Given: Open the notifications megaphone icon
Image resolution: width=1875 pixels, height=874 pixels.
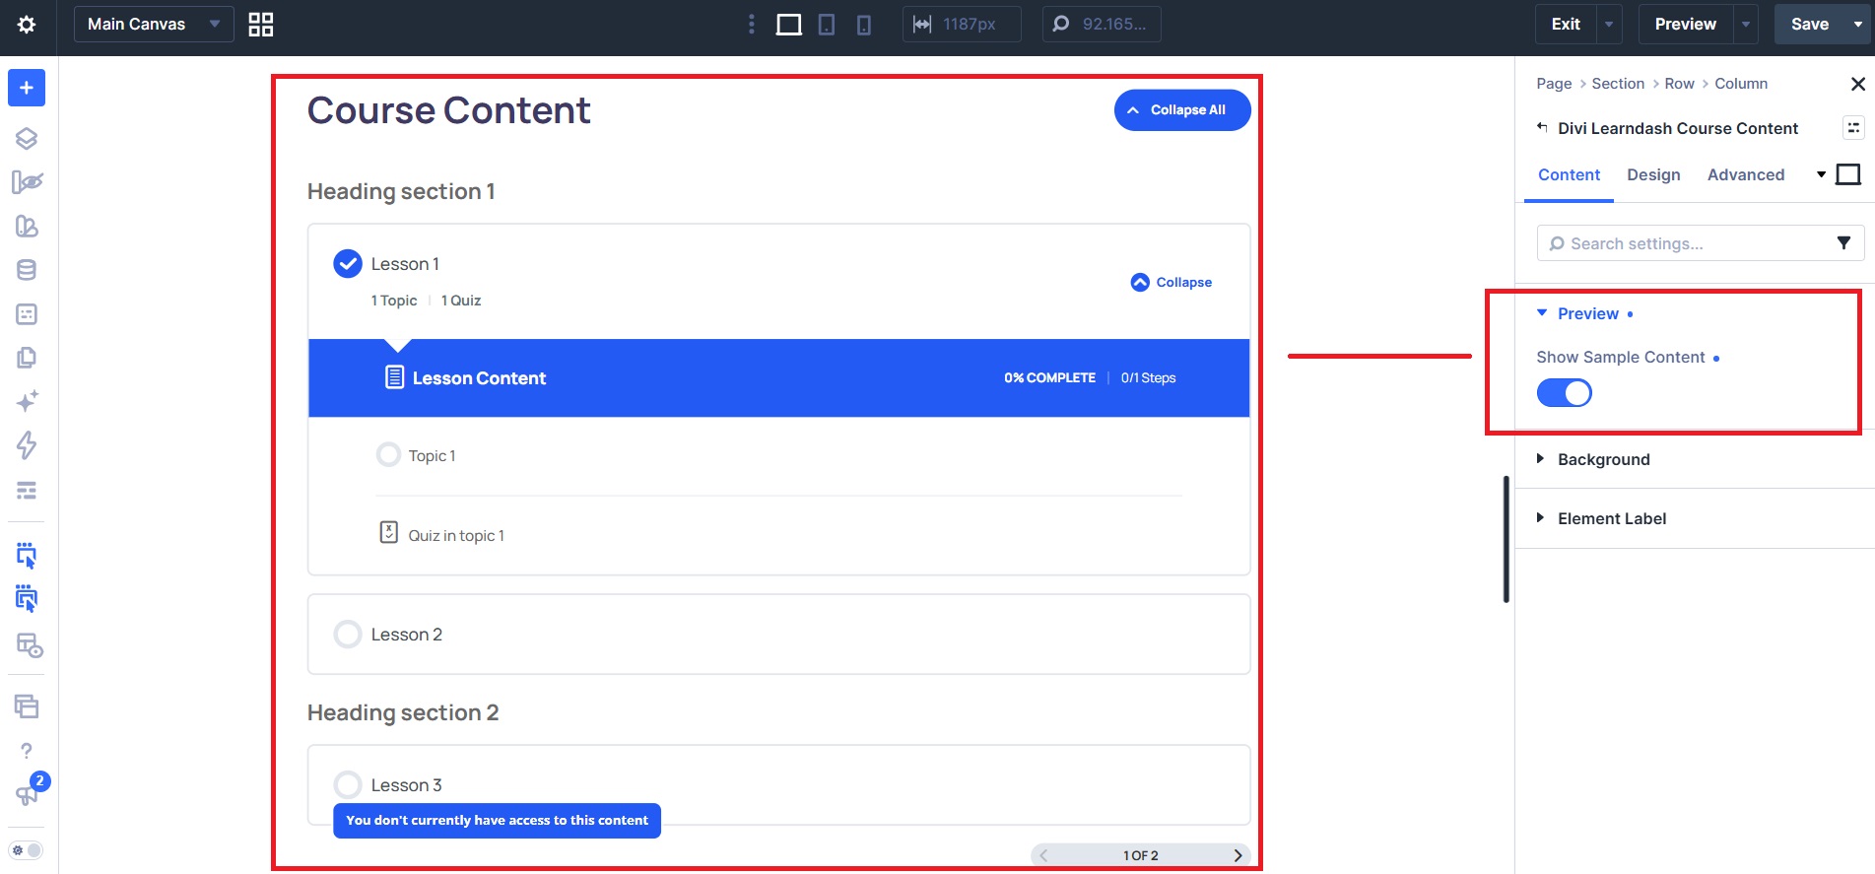Looking at the screenshot, I should pos(27,794).
